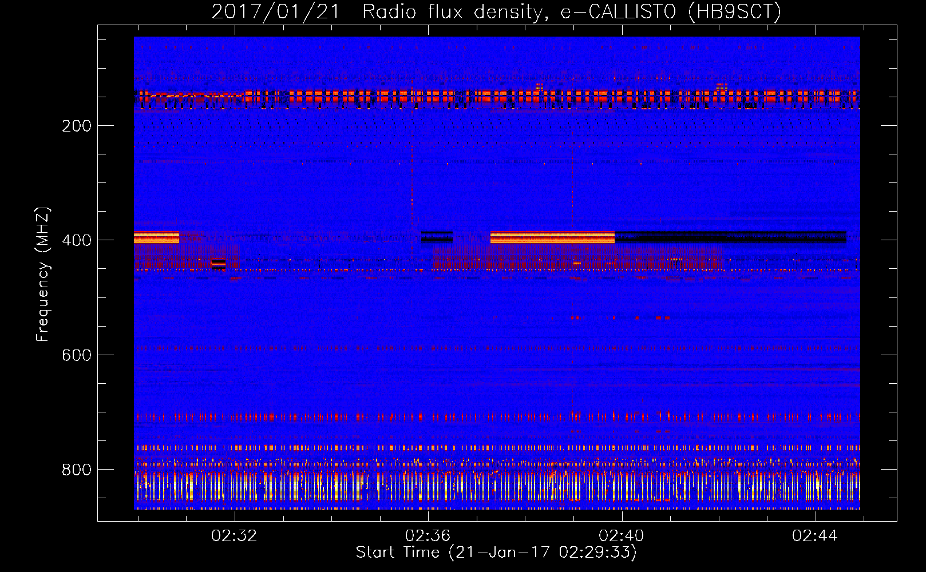Viewport: 926px width, 572px height.
Task: Click the 'Frequency (MHZ)' axis label
Action: [43, 274]
